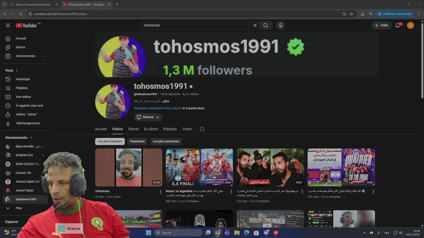Open Abonnements in sidebar
Image resolution: width=424 pixels, height=238 pixels.
pos(25,56)
